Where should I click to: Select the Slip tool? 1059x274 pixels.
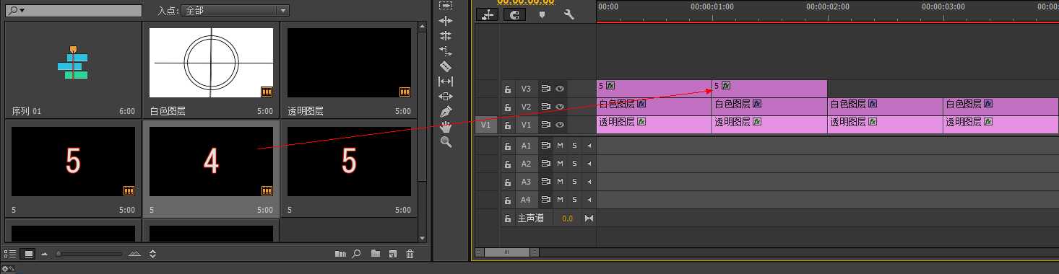click(446, 81)
